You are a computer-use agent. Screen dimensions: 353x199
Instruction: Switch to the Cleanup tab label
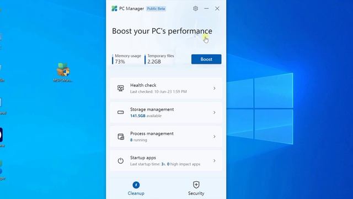click(136, 193)
